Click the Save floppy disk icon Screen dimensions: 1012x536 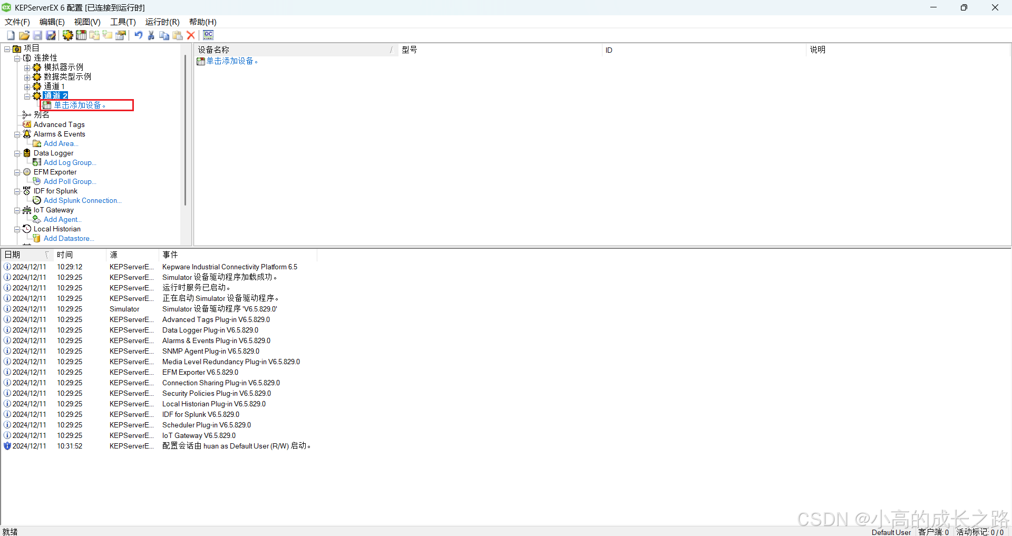pos(37,35)
